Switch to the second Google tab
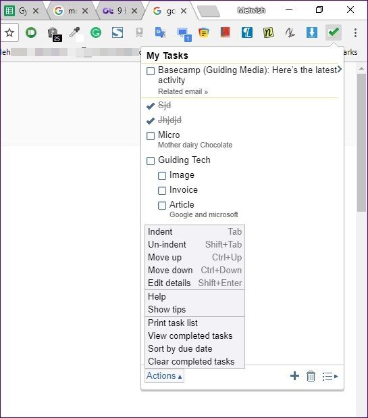Viewport: 368px width, 418px height. [70, 11]
